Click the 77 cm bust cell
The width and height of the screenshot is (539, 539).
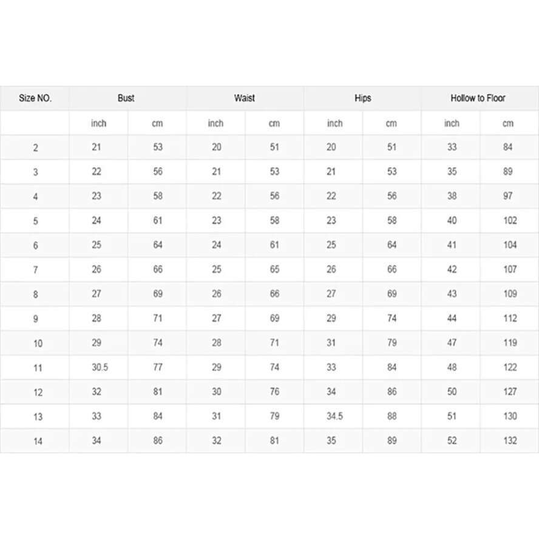(158, 367)
